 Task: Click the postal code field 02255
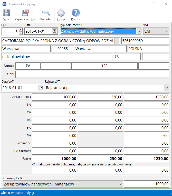62,49
